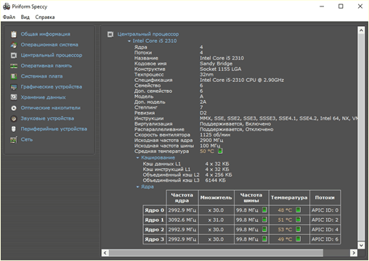The height and width of the screenshot is (261, 369).
Task: Click the Speccy app icon in title bar
Action: coord(7,7)
